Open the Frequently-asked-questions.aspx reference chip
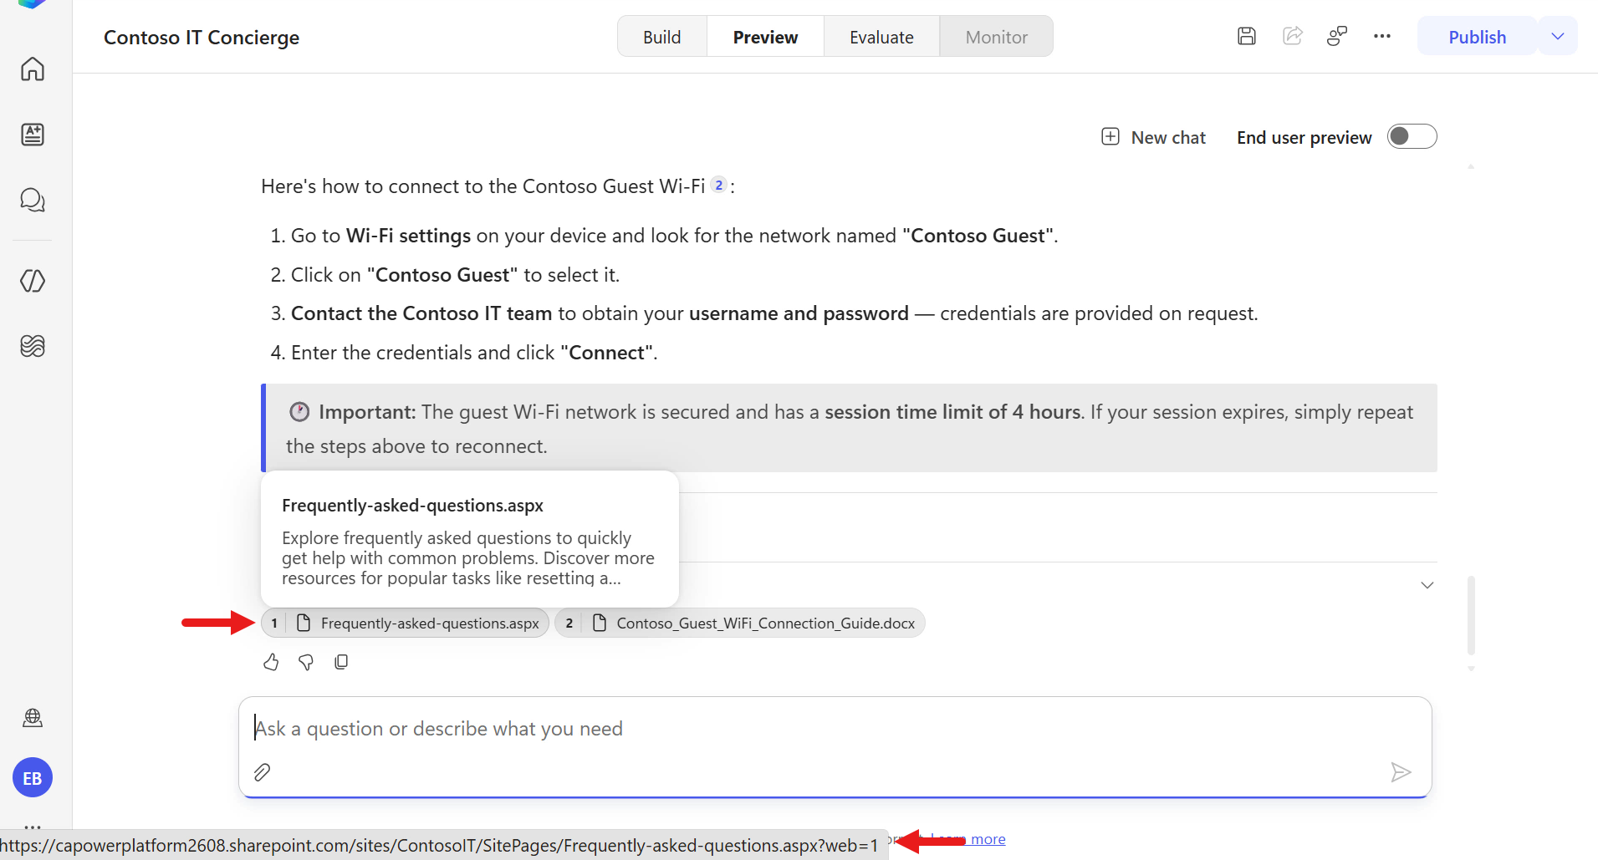 point(406,623)
